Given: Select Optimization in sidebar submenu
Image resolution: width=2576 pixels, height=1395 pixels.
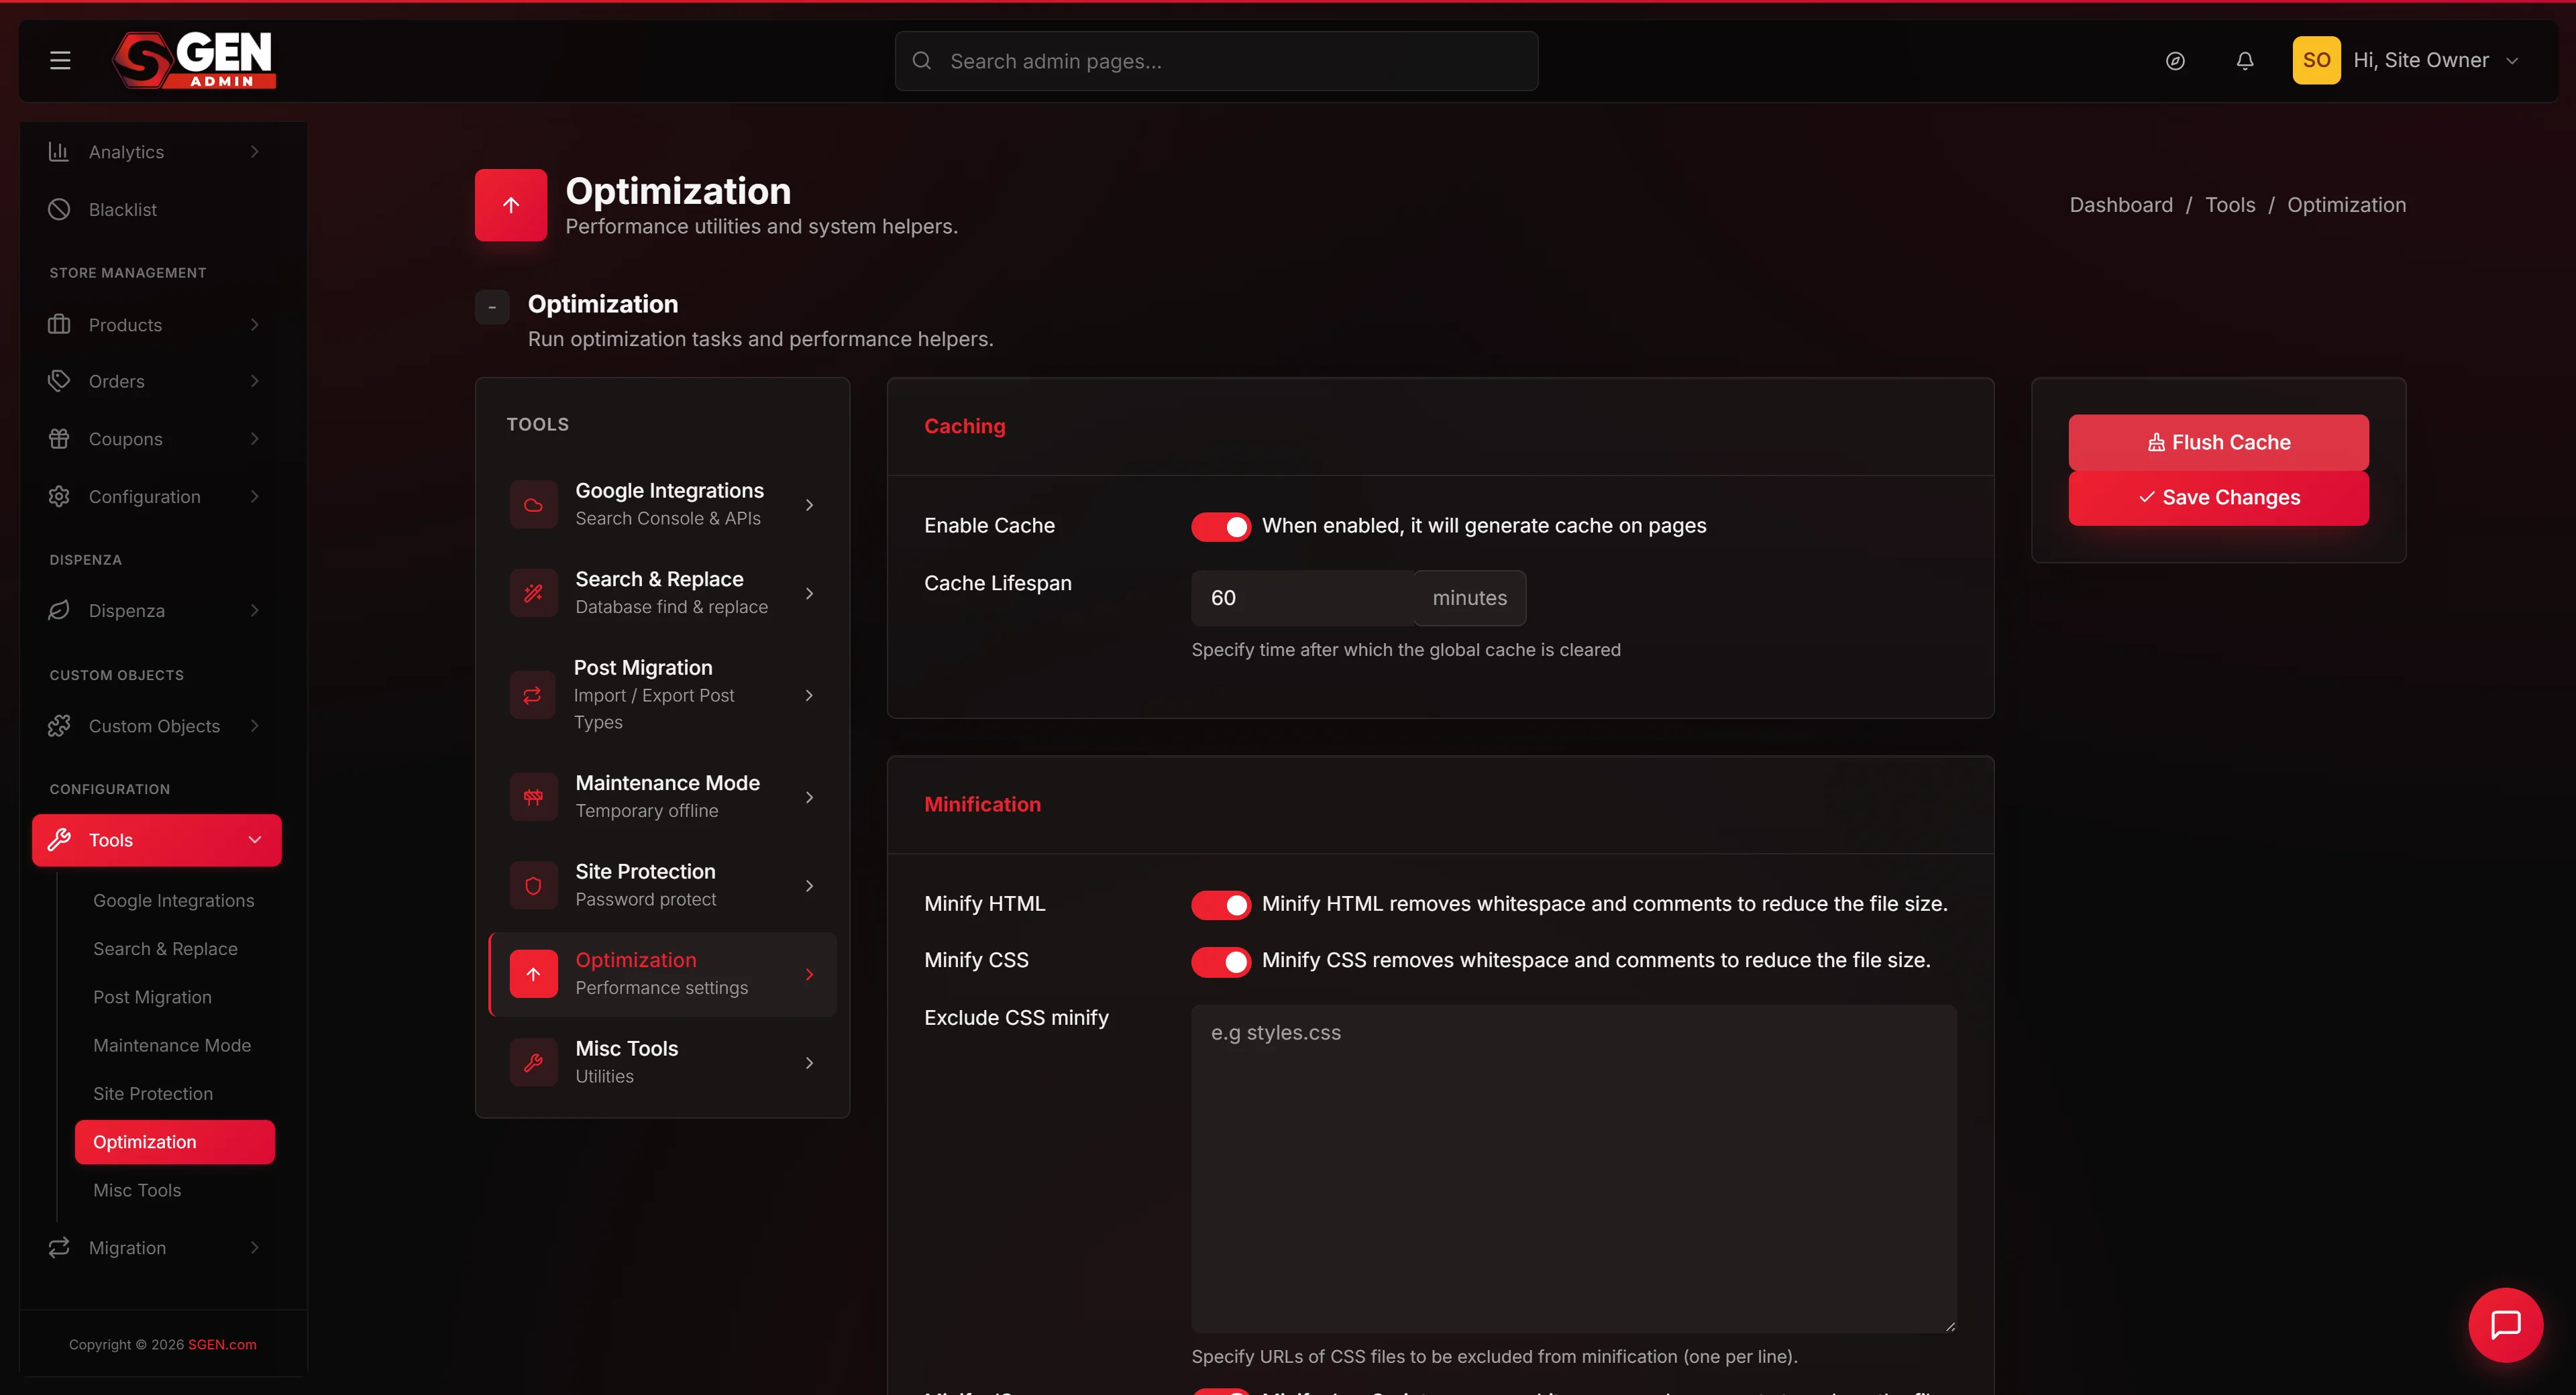Looking at the screenshot, I should coord(175,1142).
